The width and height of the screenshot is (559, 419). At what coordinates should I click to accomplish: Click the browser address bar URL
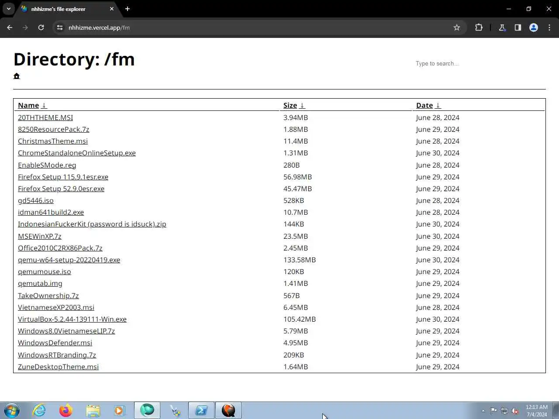pyautogui.click(x=99, y=27)
